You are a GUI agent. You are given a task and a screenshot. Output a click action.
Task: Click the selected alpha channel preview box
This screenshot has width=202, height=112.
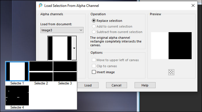pos(60,48)
